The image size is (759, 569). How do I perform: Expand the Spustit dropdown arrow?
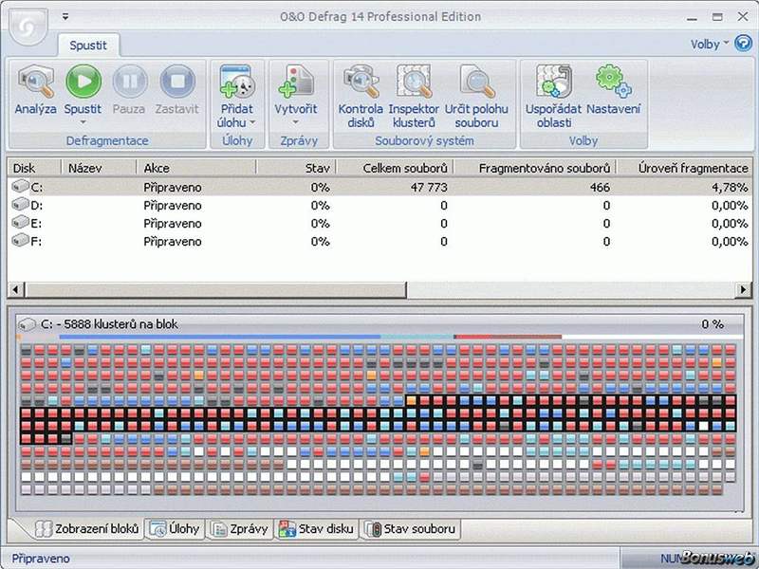pyautogui.click(x=83, y=122)
